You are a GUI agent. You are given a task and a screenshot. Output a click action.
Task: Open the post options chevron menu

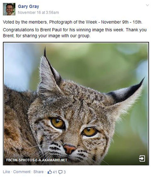tap(147, 5)
